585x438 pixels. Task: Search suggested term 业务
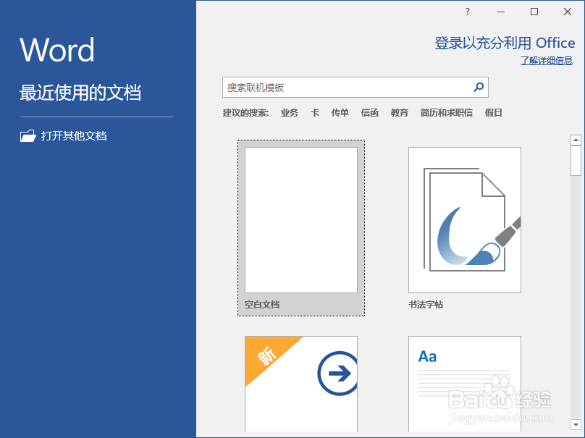click(x=290, y=113)
